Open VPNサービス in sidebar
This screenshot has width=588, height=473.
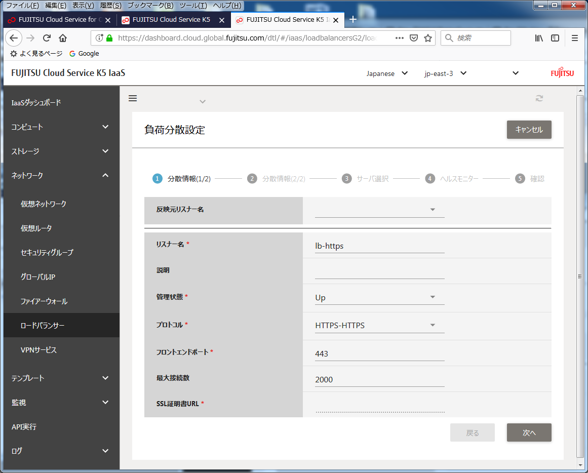click(x=38, y=350)
